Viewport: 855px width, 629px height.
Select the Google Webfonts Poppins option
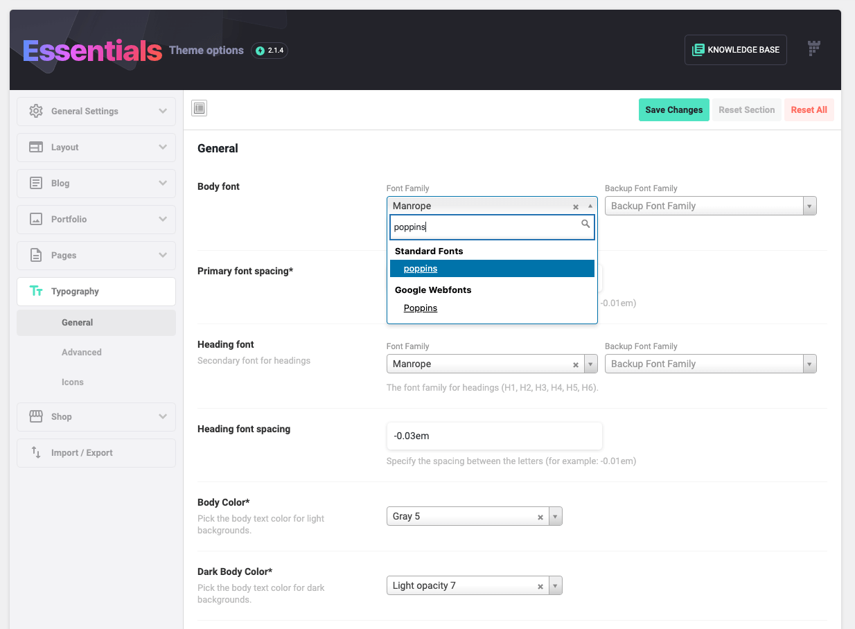click(x=492, y=308)
